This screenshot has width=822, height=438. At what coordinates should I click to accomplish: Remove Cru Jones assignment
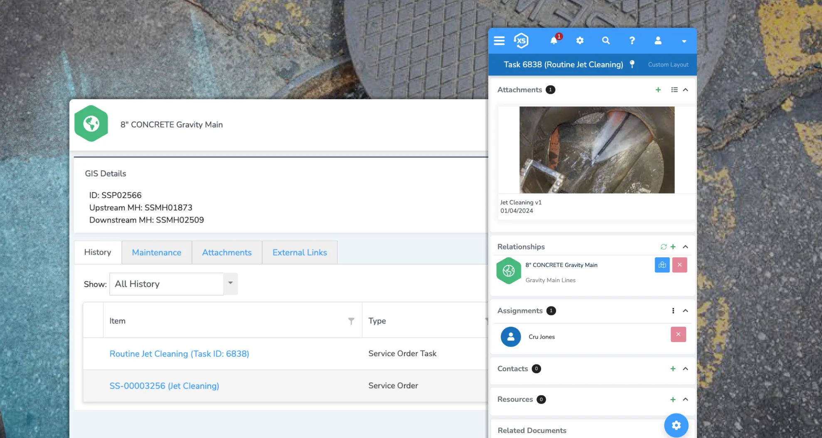pyautogui.click(x=678, y=335)
